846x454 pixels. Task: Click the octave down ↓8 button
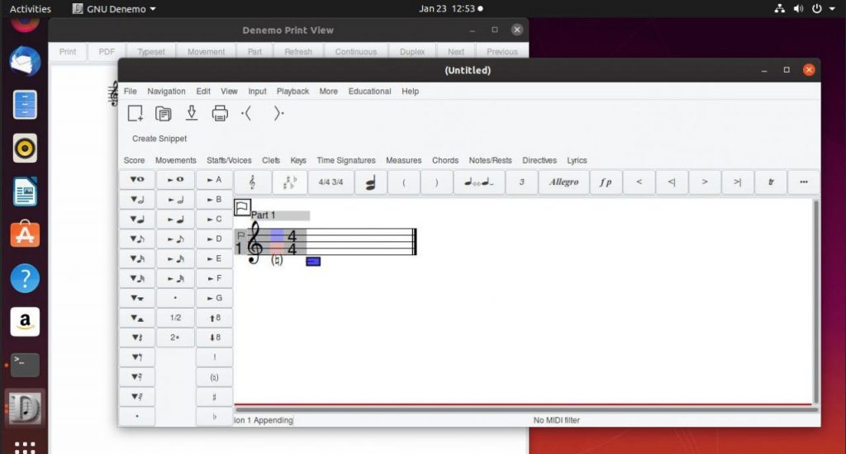click(x=214, y=338)
